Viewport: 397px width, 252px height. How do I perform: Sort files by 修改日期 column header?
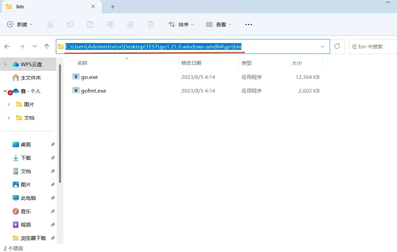191,63
